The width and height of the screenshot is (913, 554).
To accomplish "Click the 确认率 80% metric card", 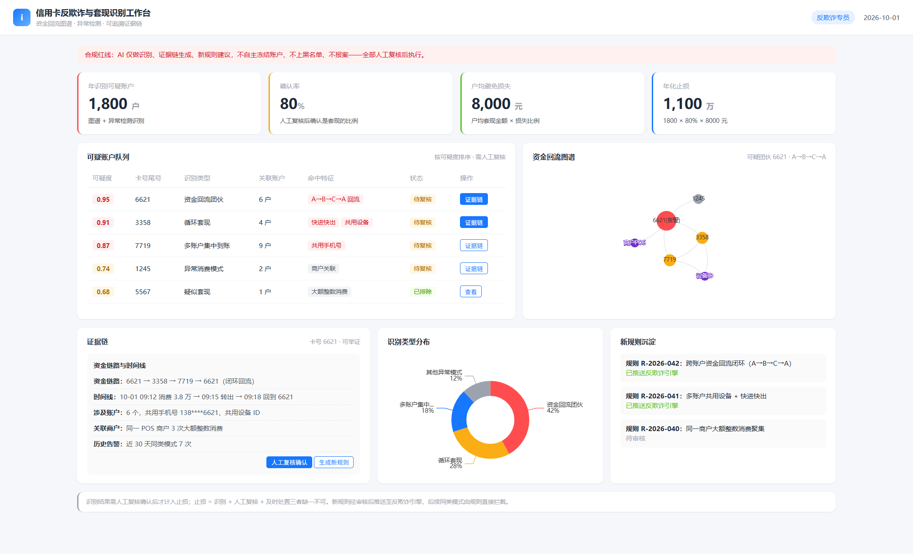I will pyautogui.click(x=361, y=103).
